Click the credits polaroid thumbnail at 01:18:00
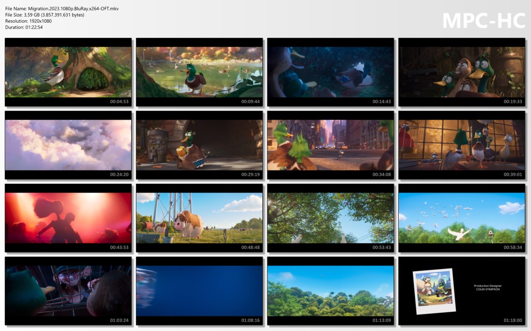This screenshot has width=531, height=331. [462, 291]
